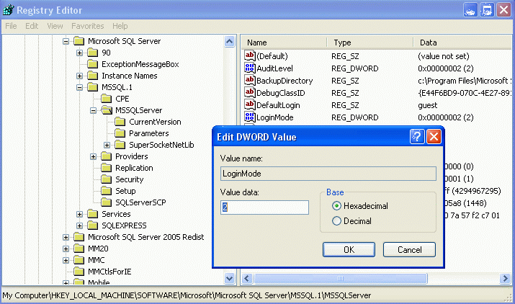The height and width of the screenshot is (304, 515).
Task: Click the DebugClassID string value icon
Action: click(x=250, y=93)
